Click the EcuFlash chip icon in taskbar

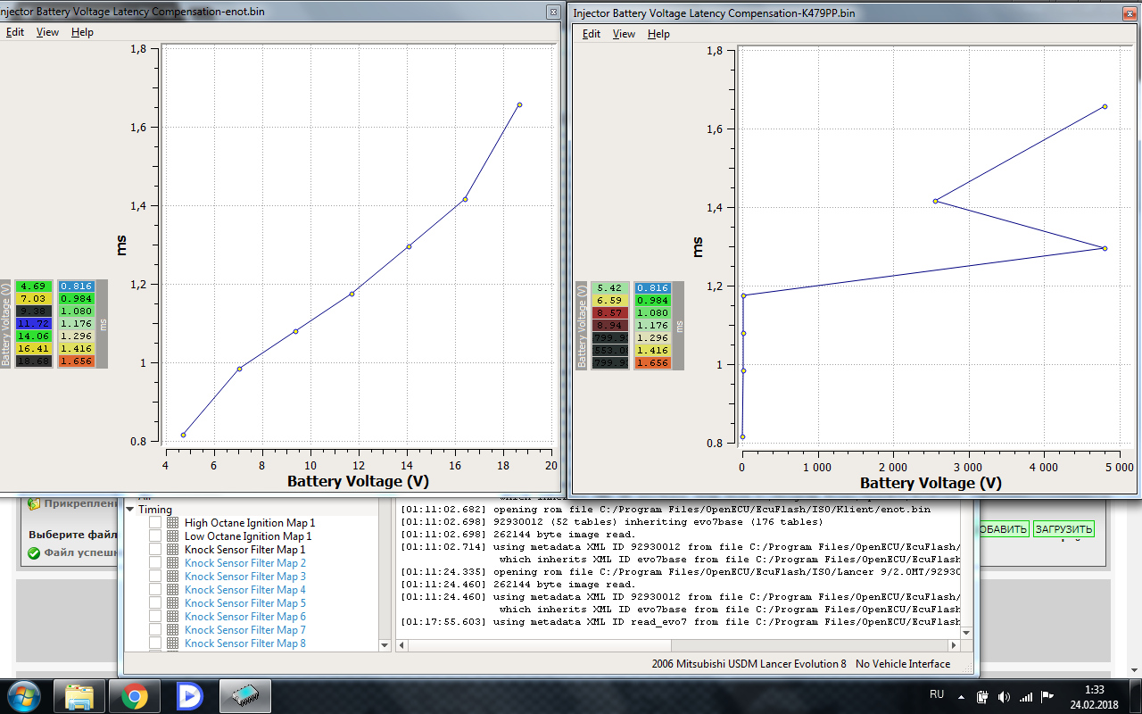click(245, 695)
